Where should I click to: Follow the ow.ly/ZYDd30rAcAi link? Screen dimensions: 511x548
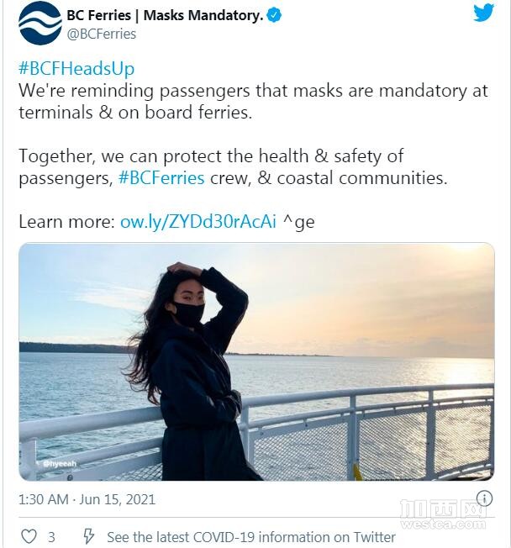198,222
